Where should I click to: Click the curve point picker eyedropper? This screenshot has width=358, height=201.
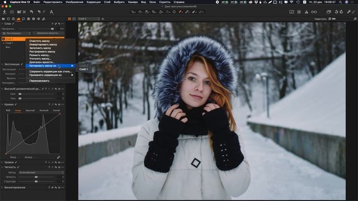(x=58, y=157)
